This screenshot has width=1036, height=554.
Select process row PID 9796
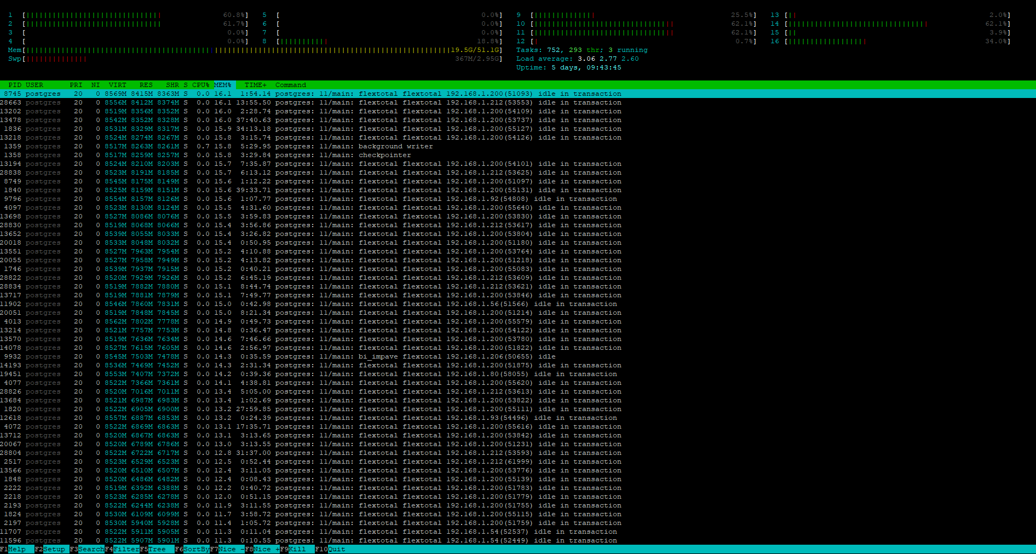click(x=518, y=199)
